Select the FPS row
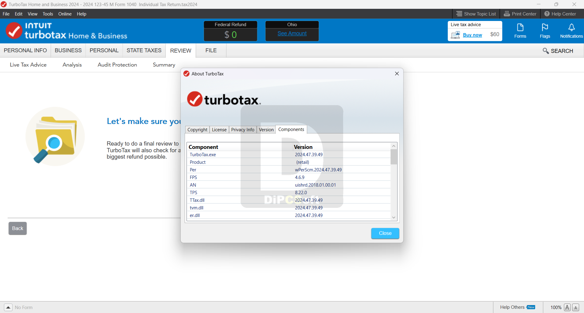 point(289,177)
